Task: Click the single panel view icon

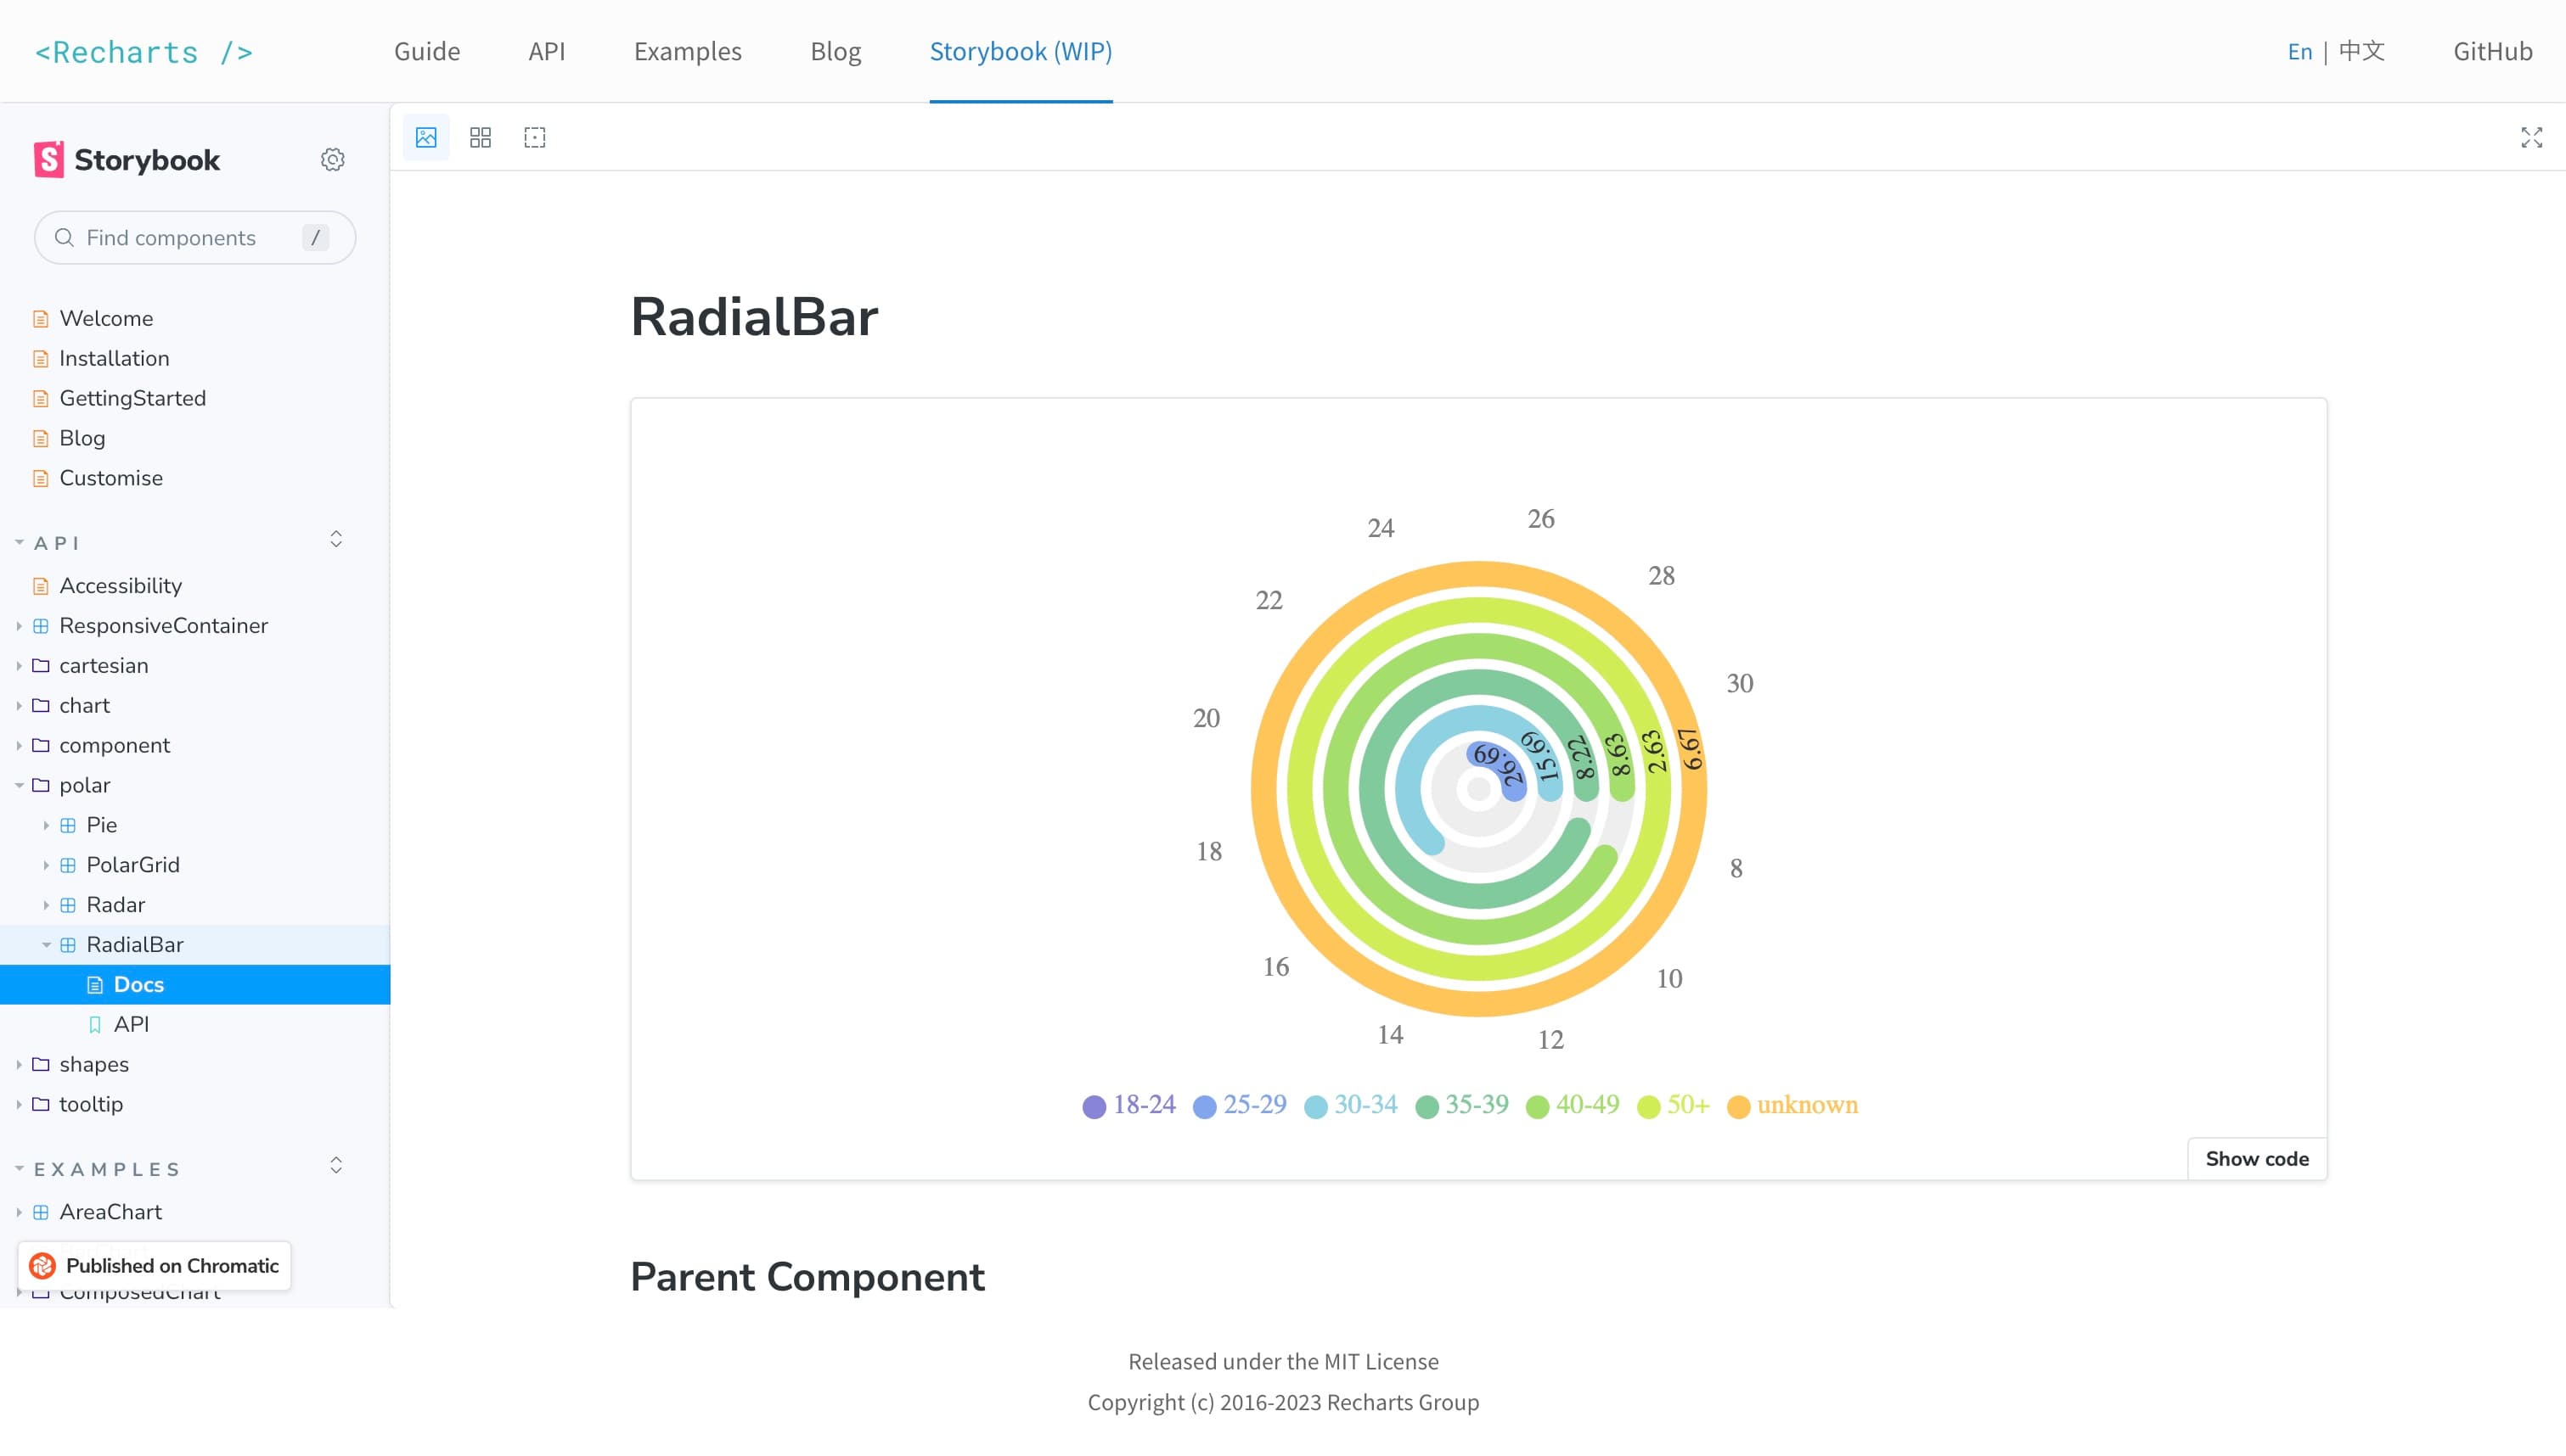Action: point(426,136)
